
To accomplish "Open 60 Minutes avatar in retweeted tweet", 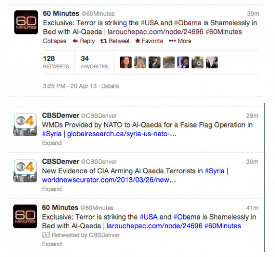I will pos(25,216).
